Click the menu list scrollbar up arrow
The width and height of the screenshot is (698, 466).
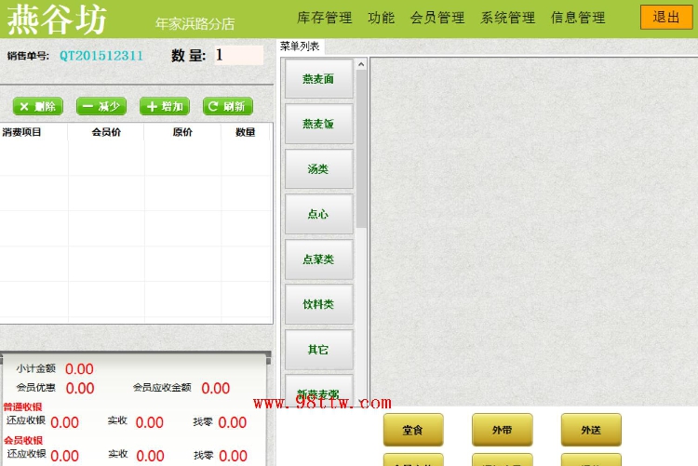(x=361, y=64)
